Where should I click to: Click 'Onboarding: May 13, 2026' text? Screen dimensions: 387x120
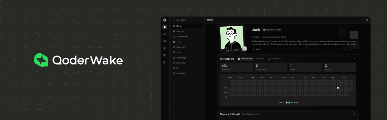(274, 37)
